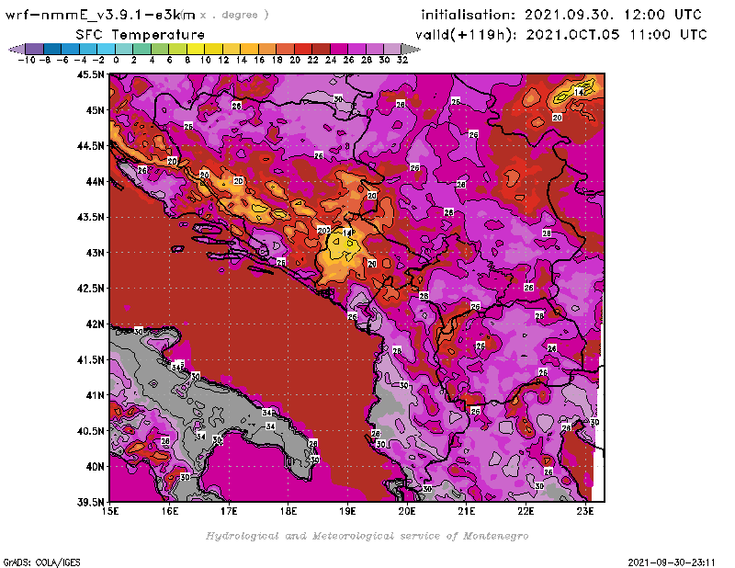
Task: Click the longitude label '22E'
Action: [x=526, y=511]
